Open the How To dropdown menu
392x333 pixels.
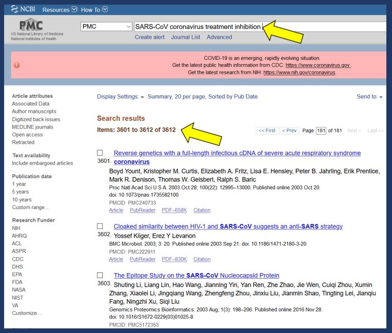[x=94, y=10]
